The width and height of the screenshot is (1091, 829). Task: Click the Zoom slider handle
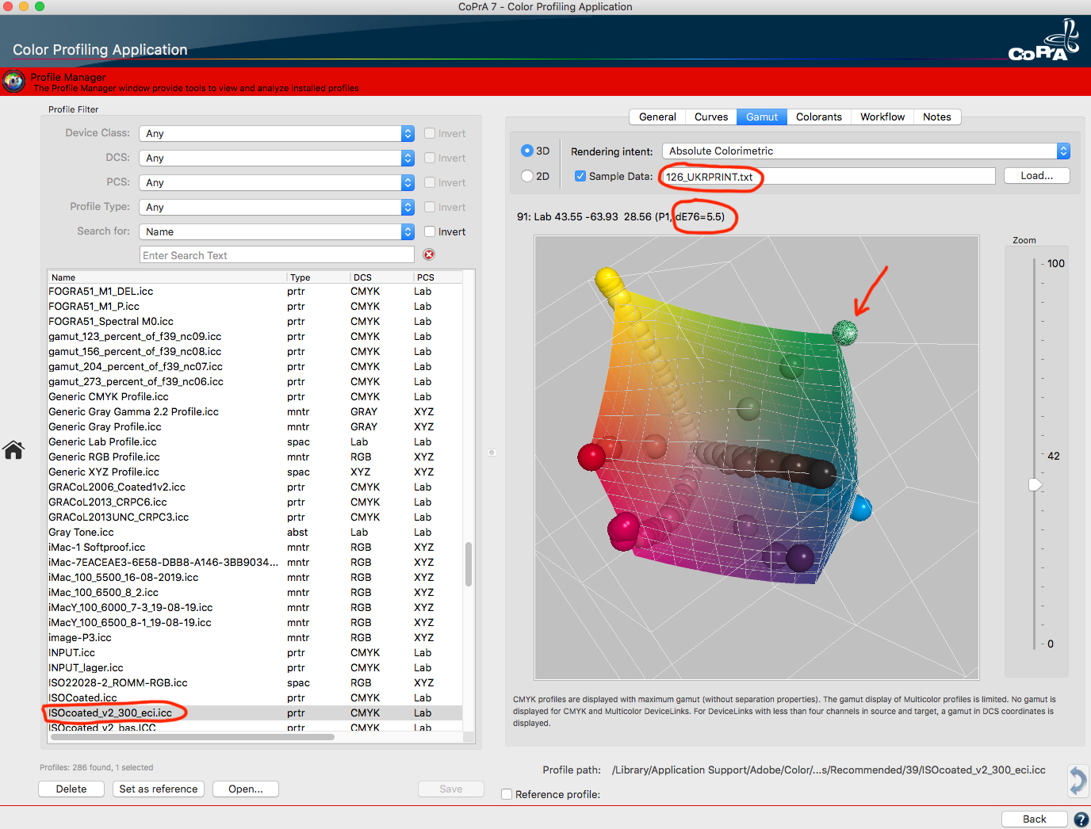[x=1035, y=484]
